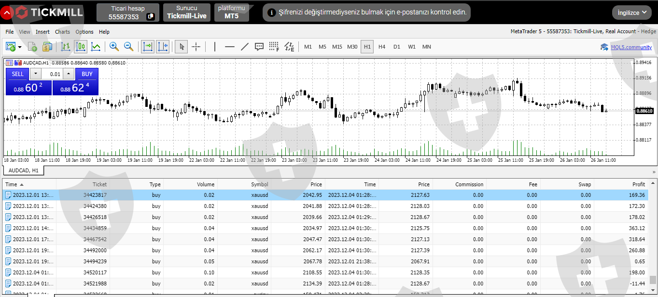The height and width of the screenshot is (297, 658).
Task: Open the Insert menu
Action: click(42, 32)
